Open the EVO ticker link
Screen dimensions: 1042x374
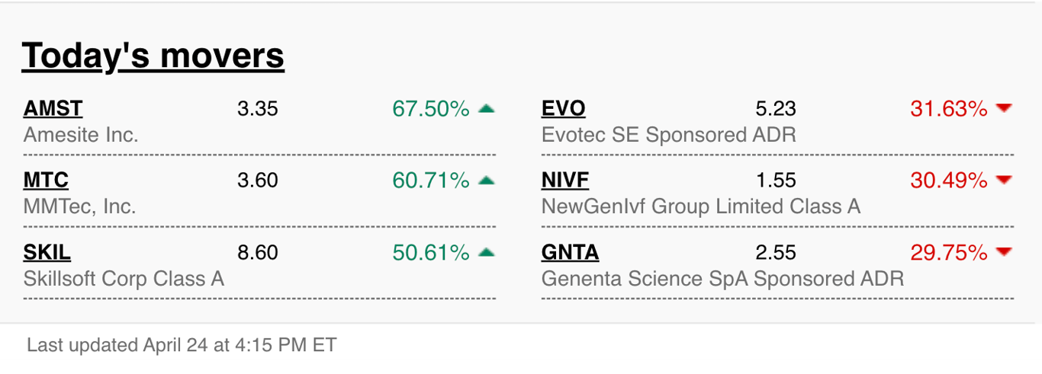pos(563,109)
